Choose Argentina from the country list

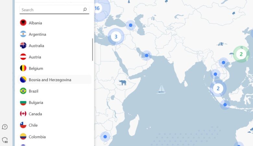(37, 34)
